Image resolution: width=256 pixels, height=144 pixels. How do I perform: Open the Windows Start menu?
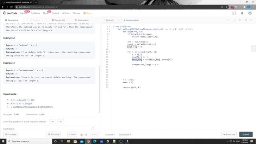(3, 141)
